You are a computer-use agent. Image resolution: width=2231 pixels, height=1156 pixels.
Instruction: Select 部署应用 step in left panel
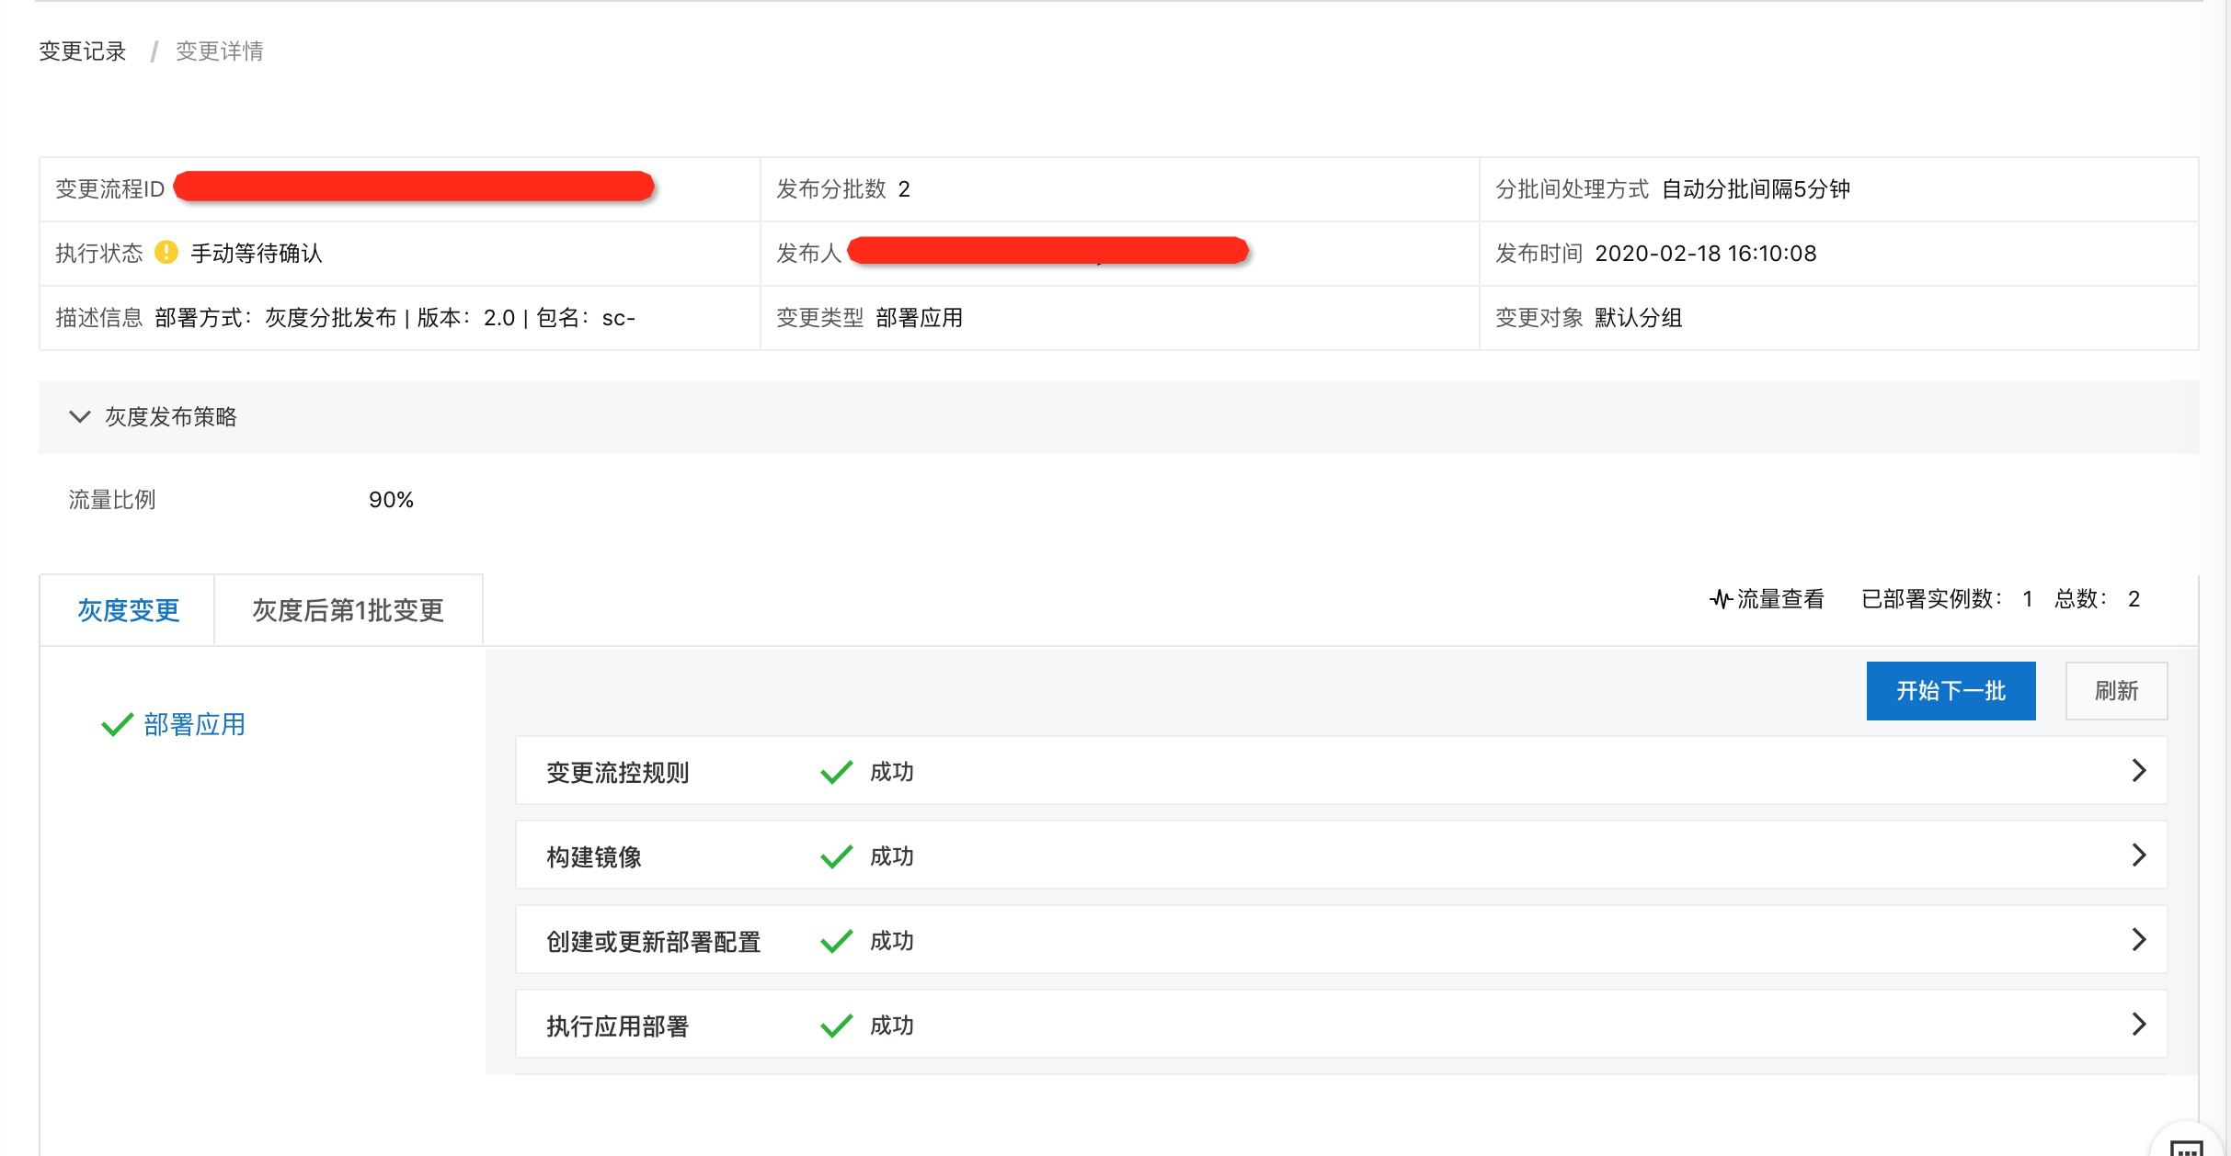(x=194, y=725)
